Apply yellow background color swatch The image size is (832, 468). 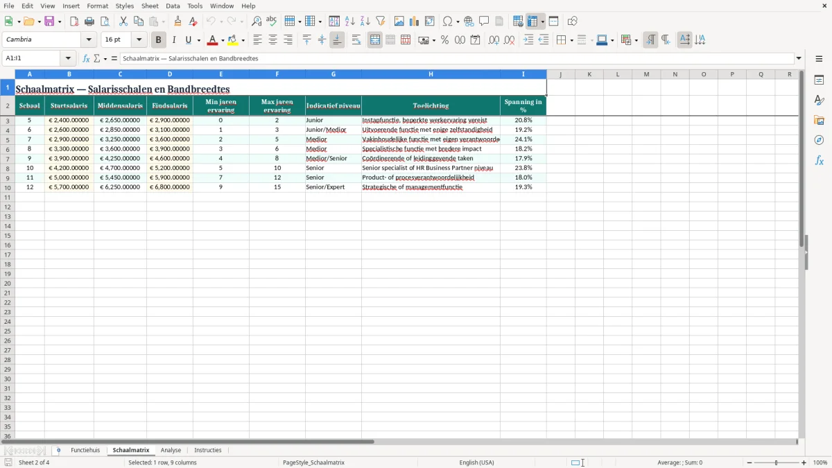click(233, 40)
